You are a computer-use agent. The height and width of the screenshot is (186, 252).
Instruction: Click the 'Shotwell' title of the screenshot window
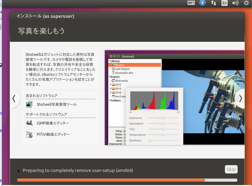128,56
